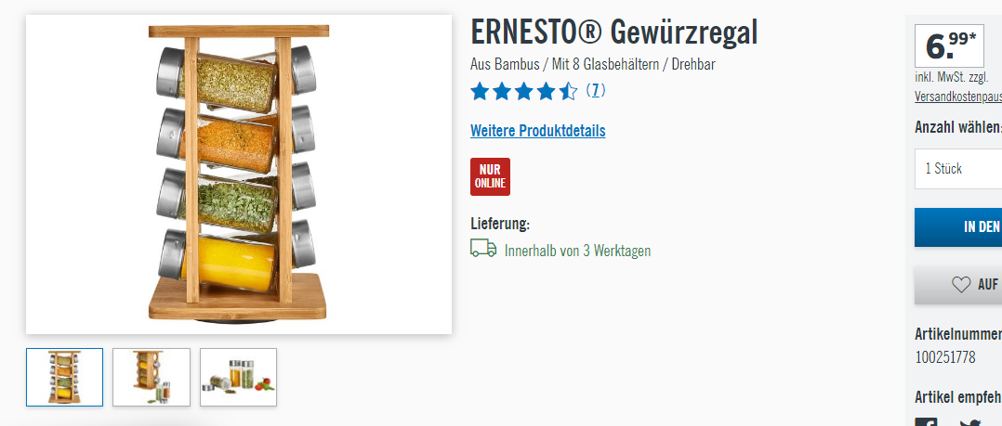The image size is (1002, 426).
Task: Click the half-filled fifth rating star
Action: [568, 92]
